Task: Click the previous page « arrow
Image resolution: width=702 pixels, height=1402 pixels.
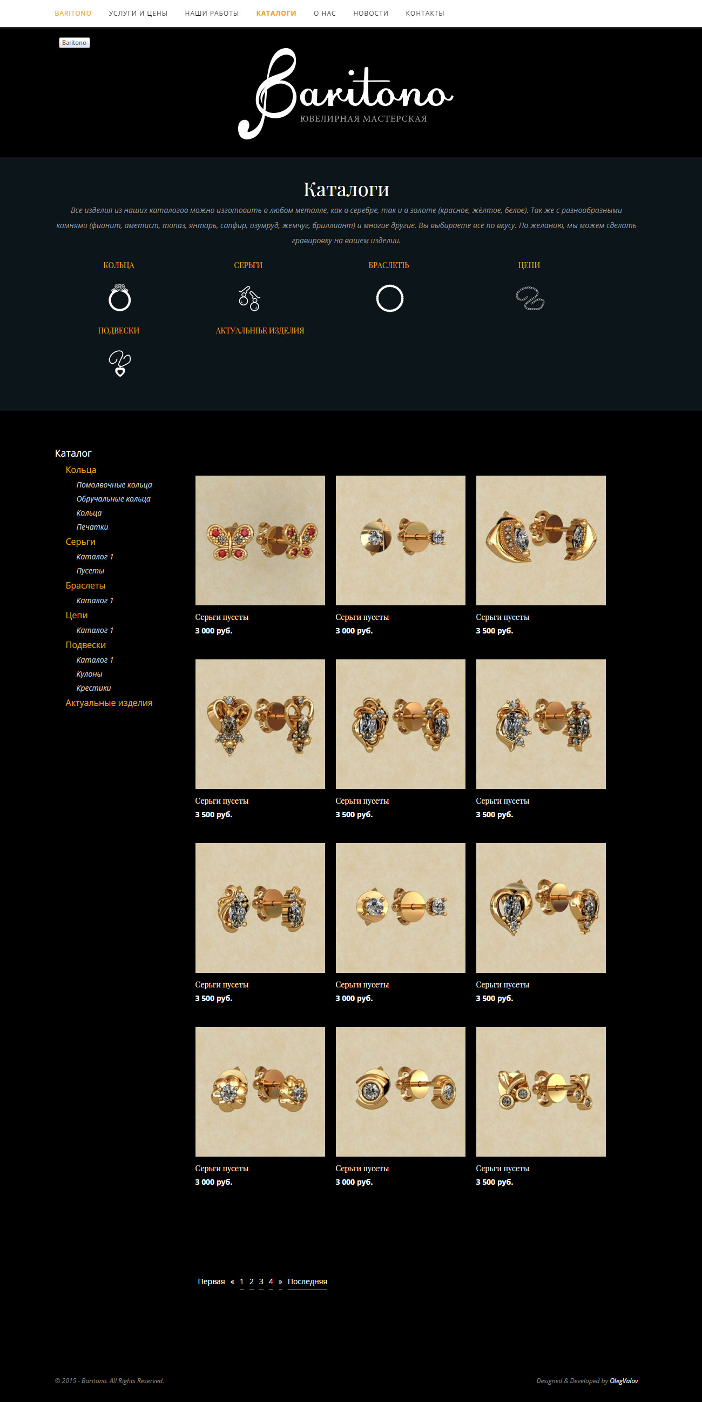Action: 232,1281
